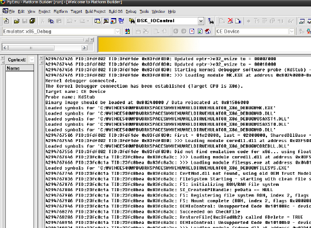Click the workspace pane horizontal scrollbar thumb

coord(31,47)
